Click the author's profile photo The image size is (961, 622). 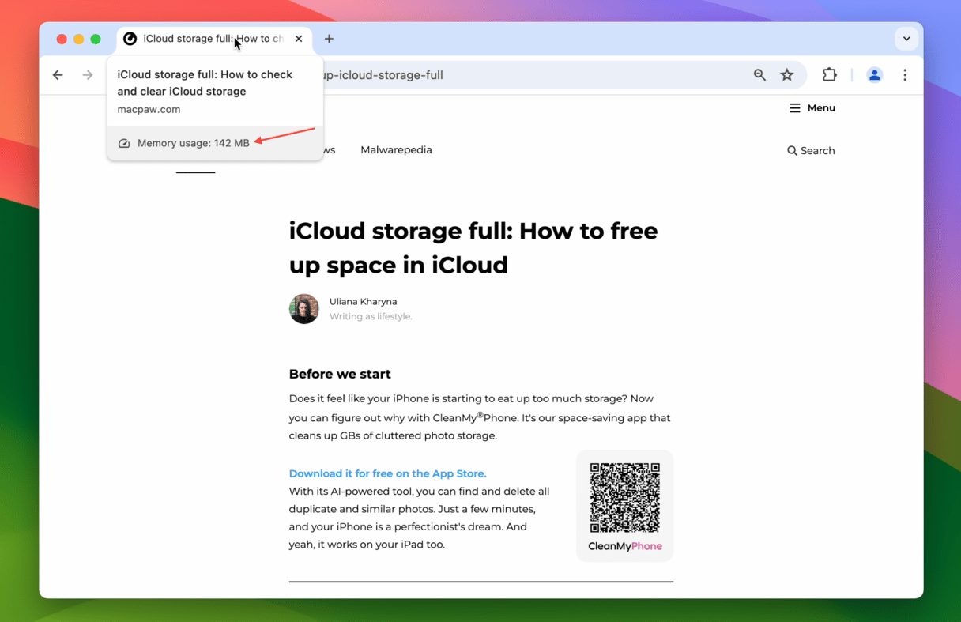coord(303,309)
